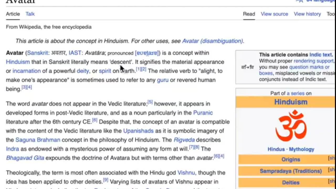
Task: Switch to the Talk tab
Action: click(x=30, y=14)
